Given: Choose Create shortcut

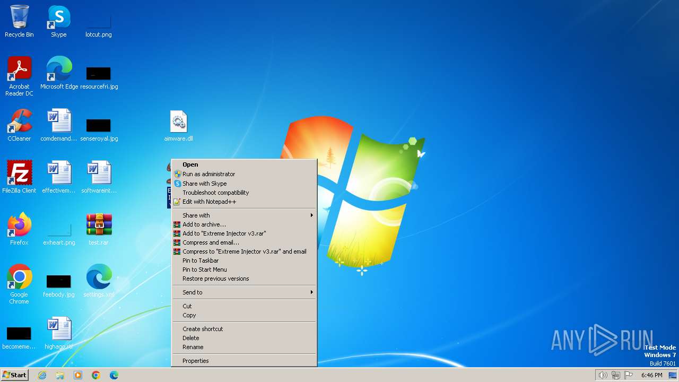Looking at the screenshot, I should (x=244, y=329).
